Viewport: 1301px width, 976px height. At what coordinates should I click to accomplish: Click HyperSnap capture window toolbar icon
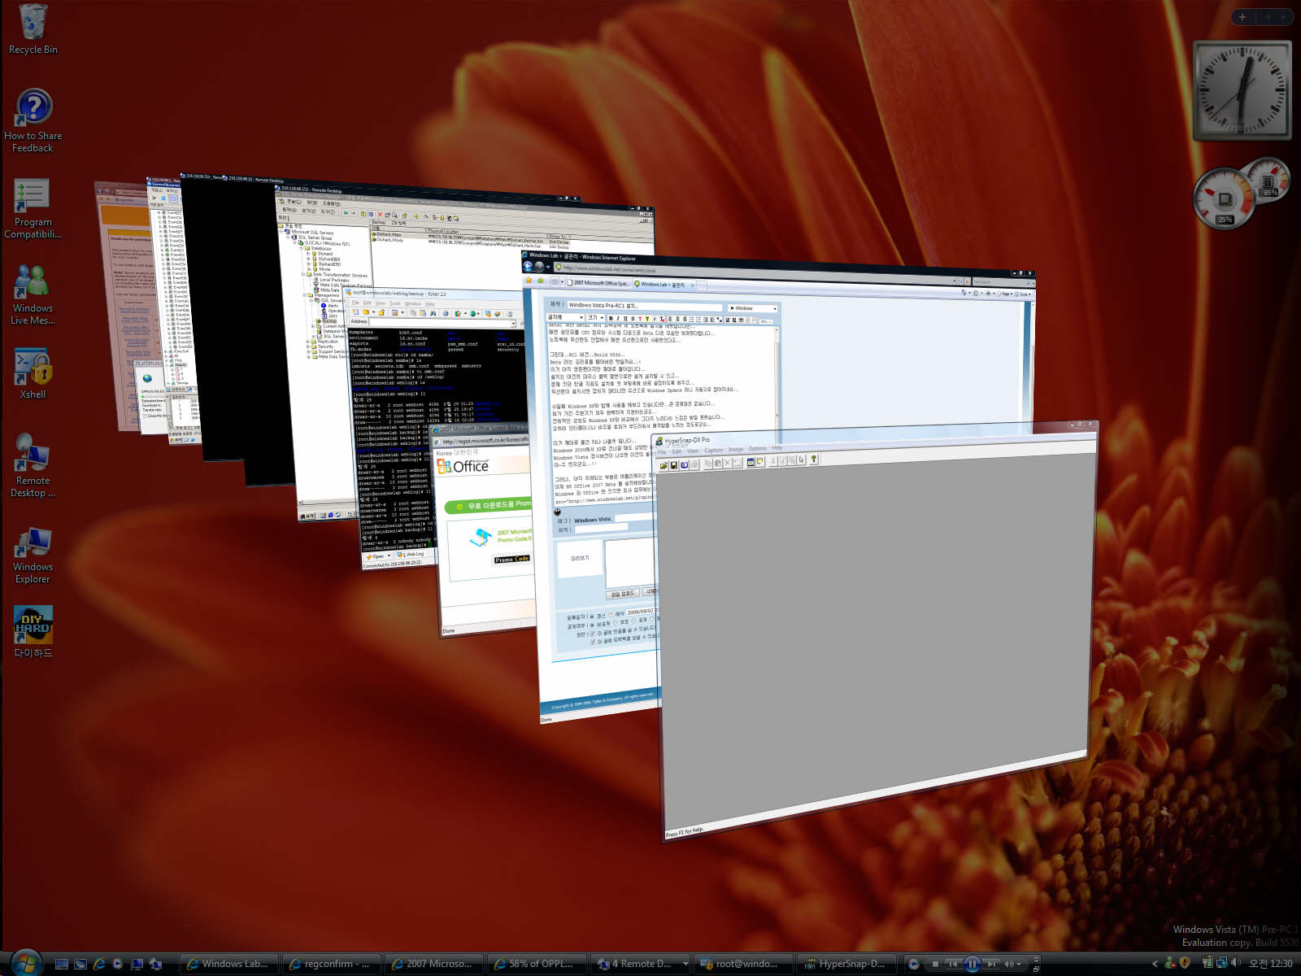(751, 462)
